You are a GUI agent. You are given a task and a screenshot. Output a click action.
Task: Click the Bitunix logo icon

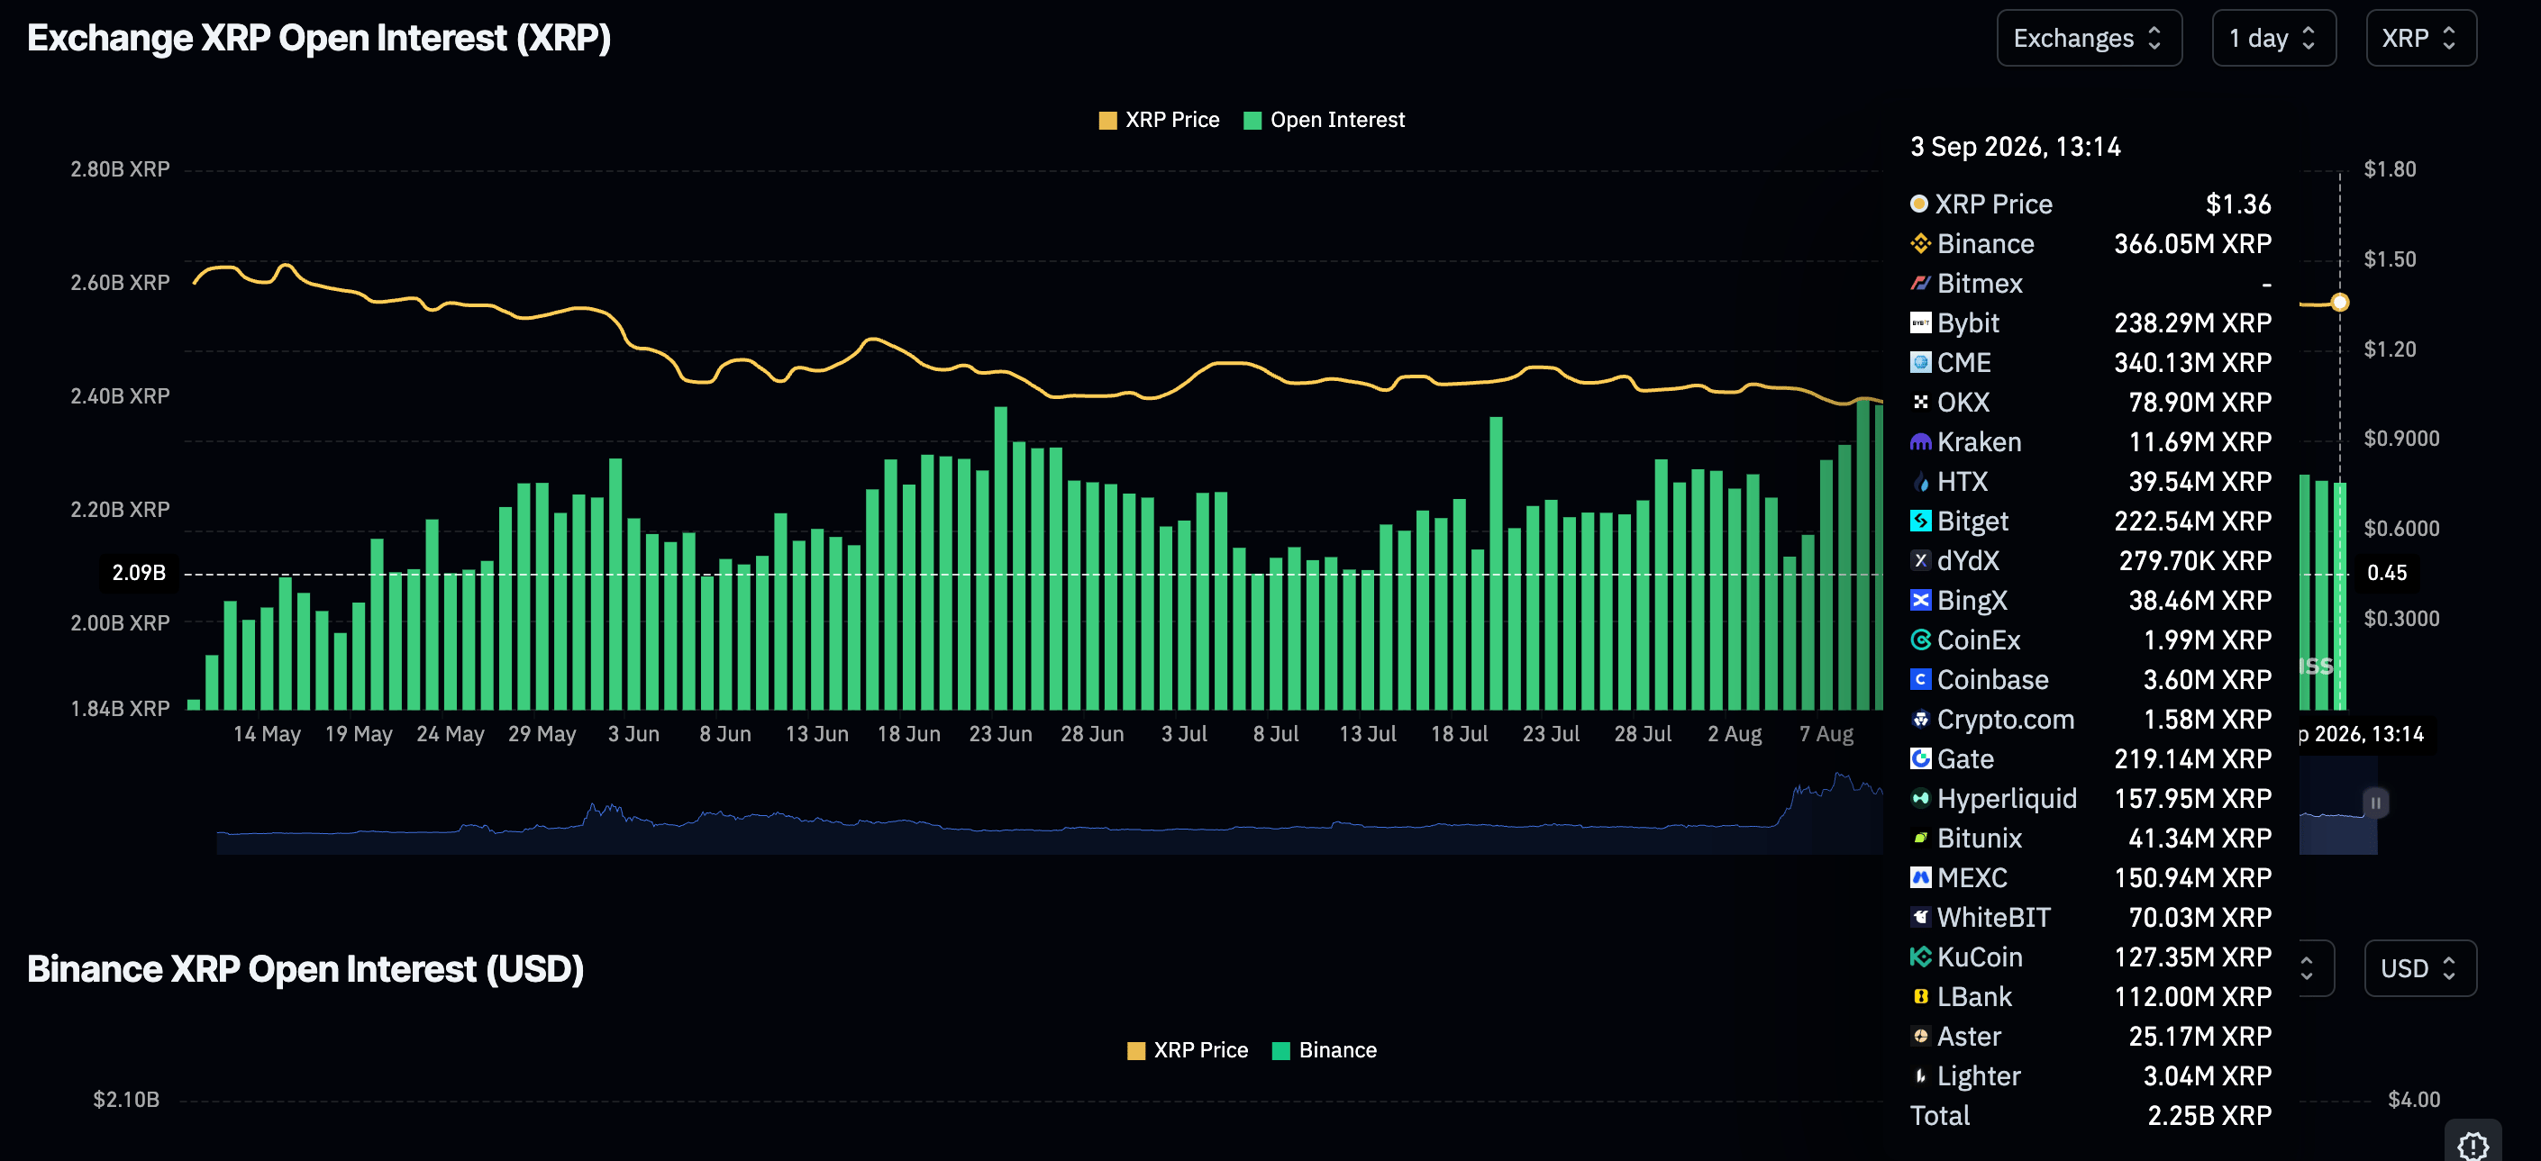pos(1919,838)
